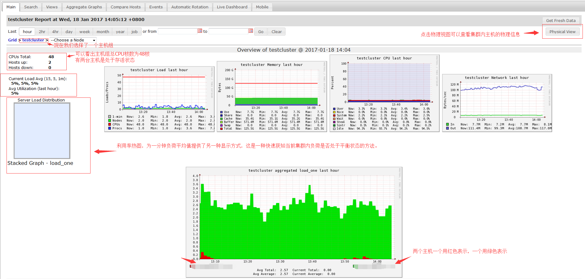Click into the from date input field

(177, 31)
